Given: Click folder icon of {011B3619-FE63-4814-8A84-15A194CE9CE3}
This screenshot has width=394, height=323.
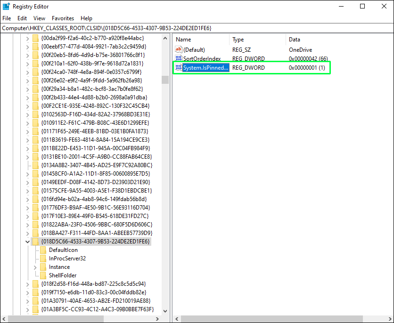Looking at the screenshot, I should click(x=35, y=140).
